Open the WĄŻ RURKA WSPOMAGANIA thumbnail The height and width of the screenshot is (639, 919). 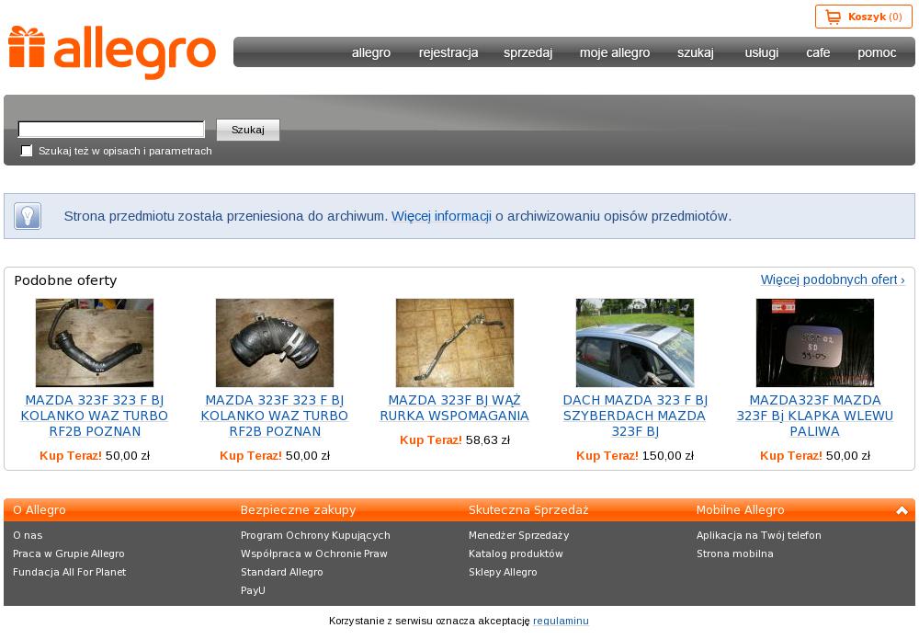click(455, 343)
